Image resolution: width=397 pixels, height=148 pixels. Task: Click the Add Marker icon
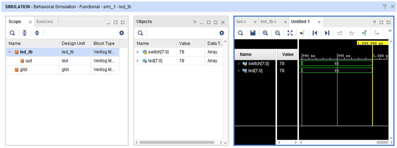pyautogui.click(x=364, y=33)
